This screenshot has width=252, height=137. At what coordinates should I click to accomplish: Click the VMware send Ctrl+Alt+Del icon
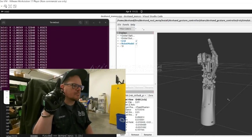point(5,6)
